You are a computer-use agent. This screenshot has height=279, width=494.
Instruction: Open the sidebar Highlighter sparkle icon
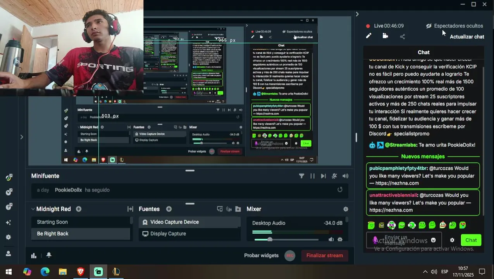coord(9,222)
